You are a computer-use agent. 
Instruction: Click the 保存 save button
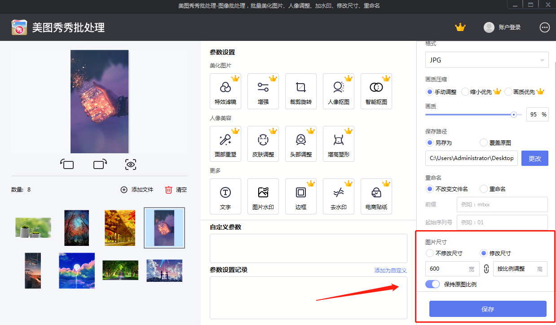pyautogui.click(x=488, y=309)
